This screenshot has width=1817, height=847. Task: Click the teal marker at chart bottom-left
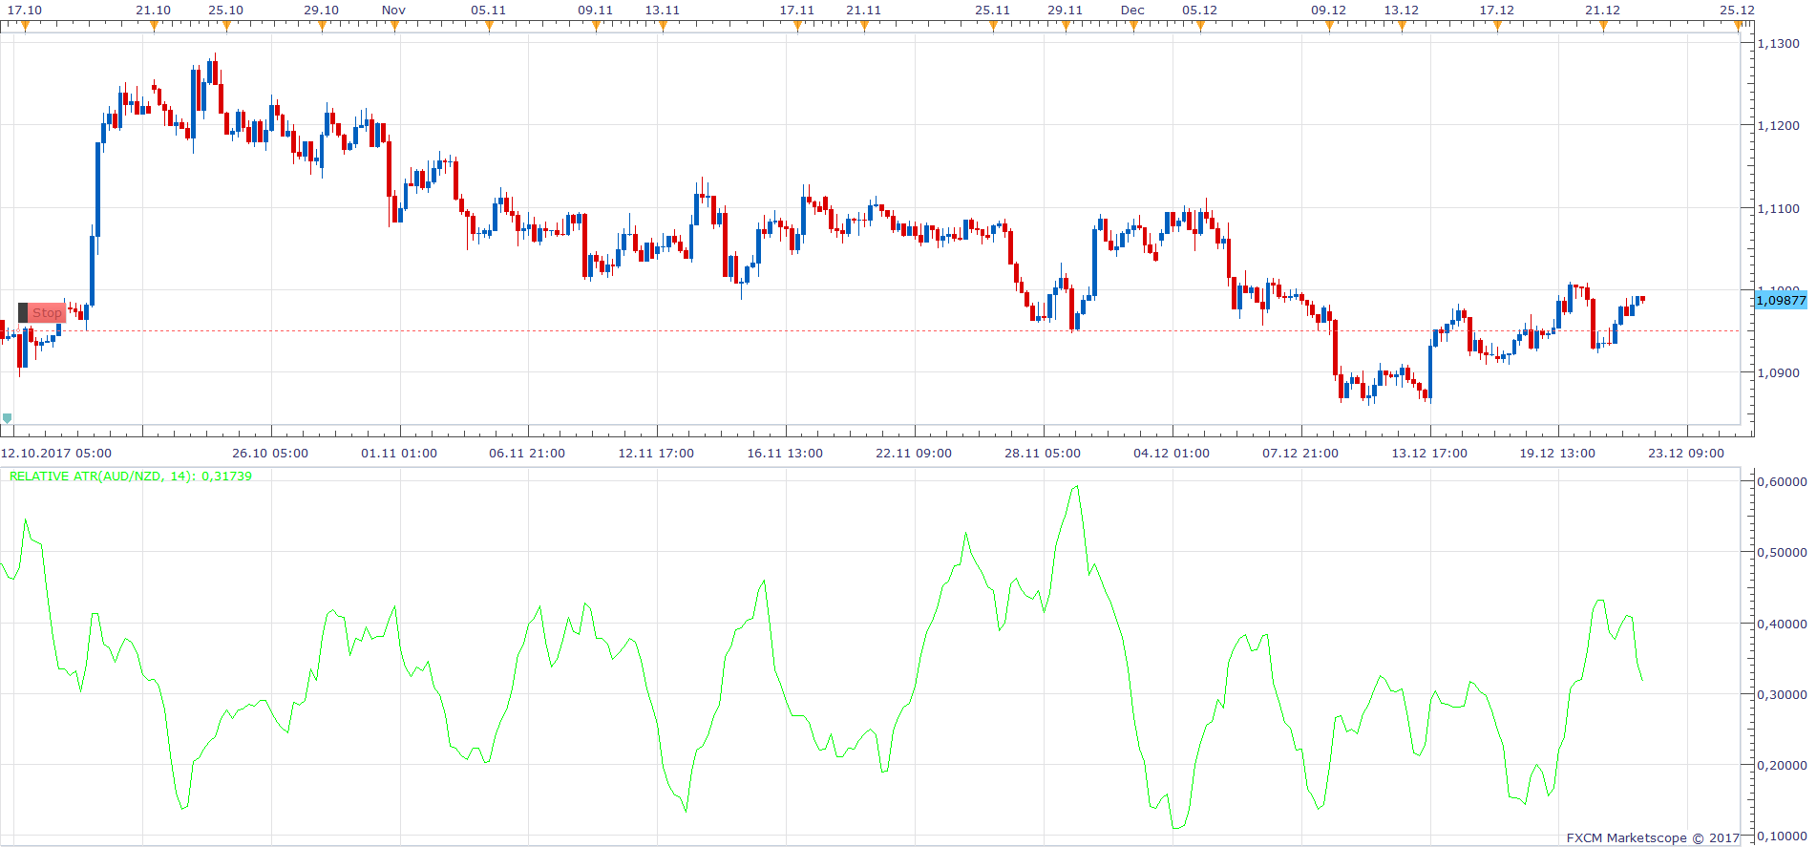[x=8, y=418]
